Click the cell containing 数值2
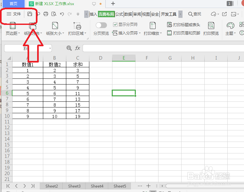This screenshot has height=192, width=244. point(55,64)
